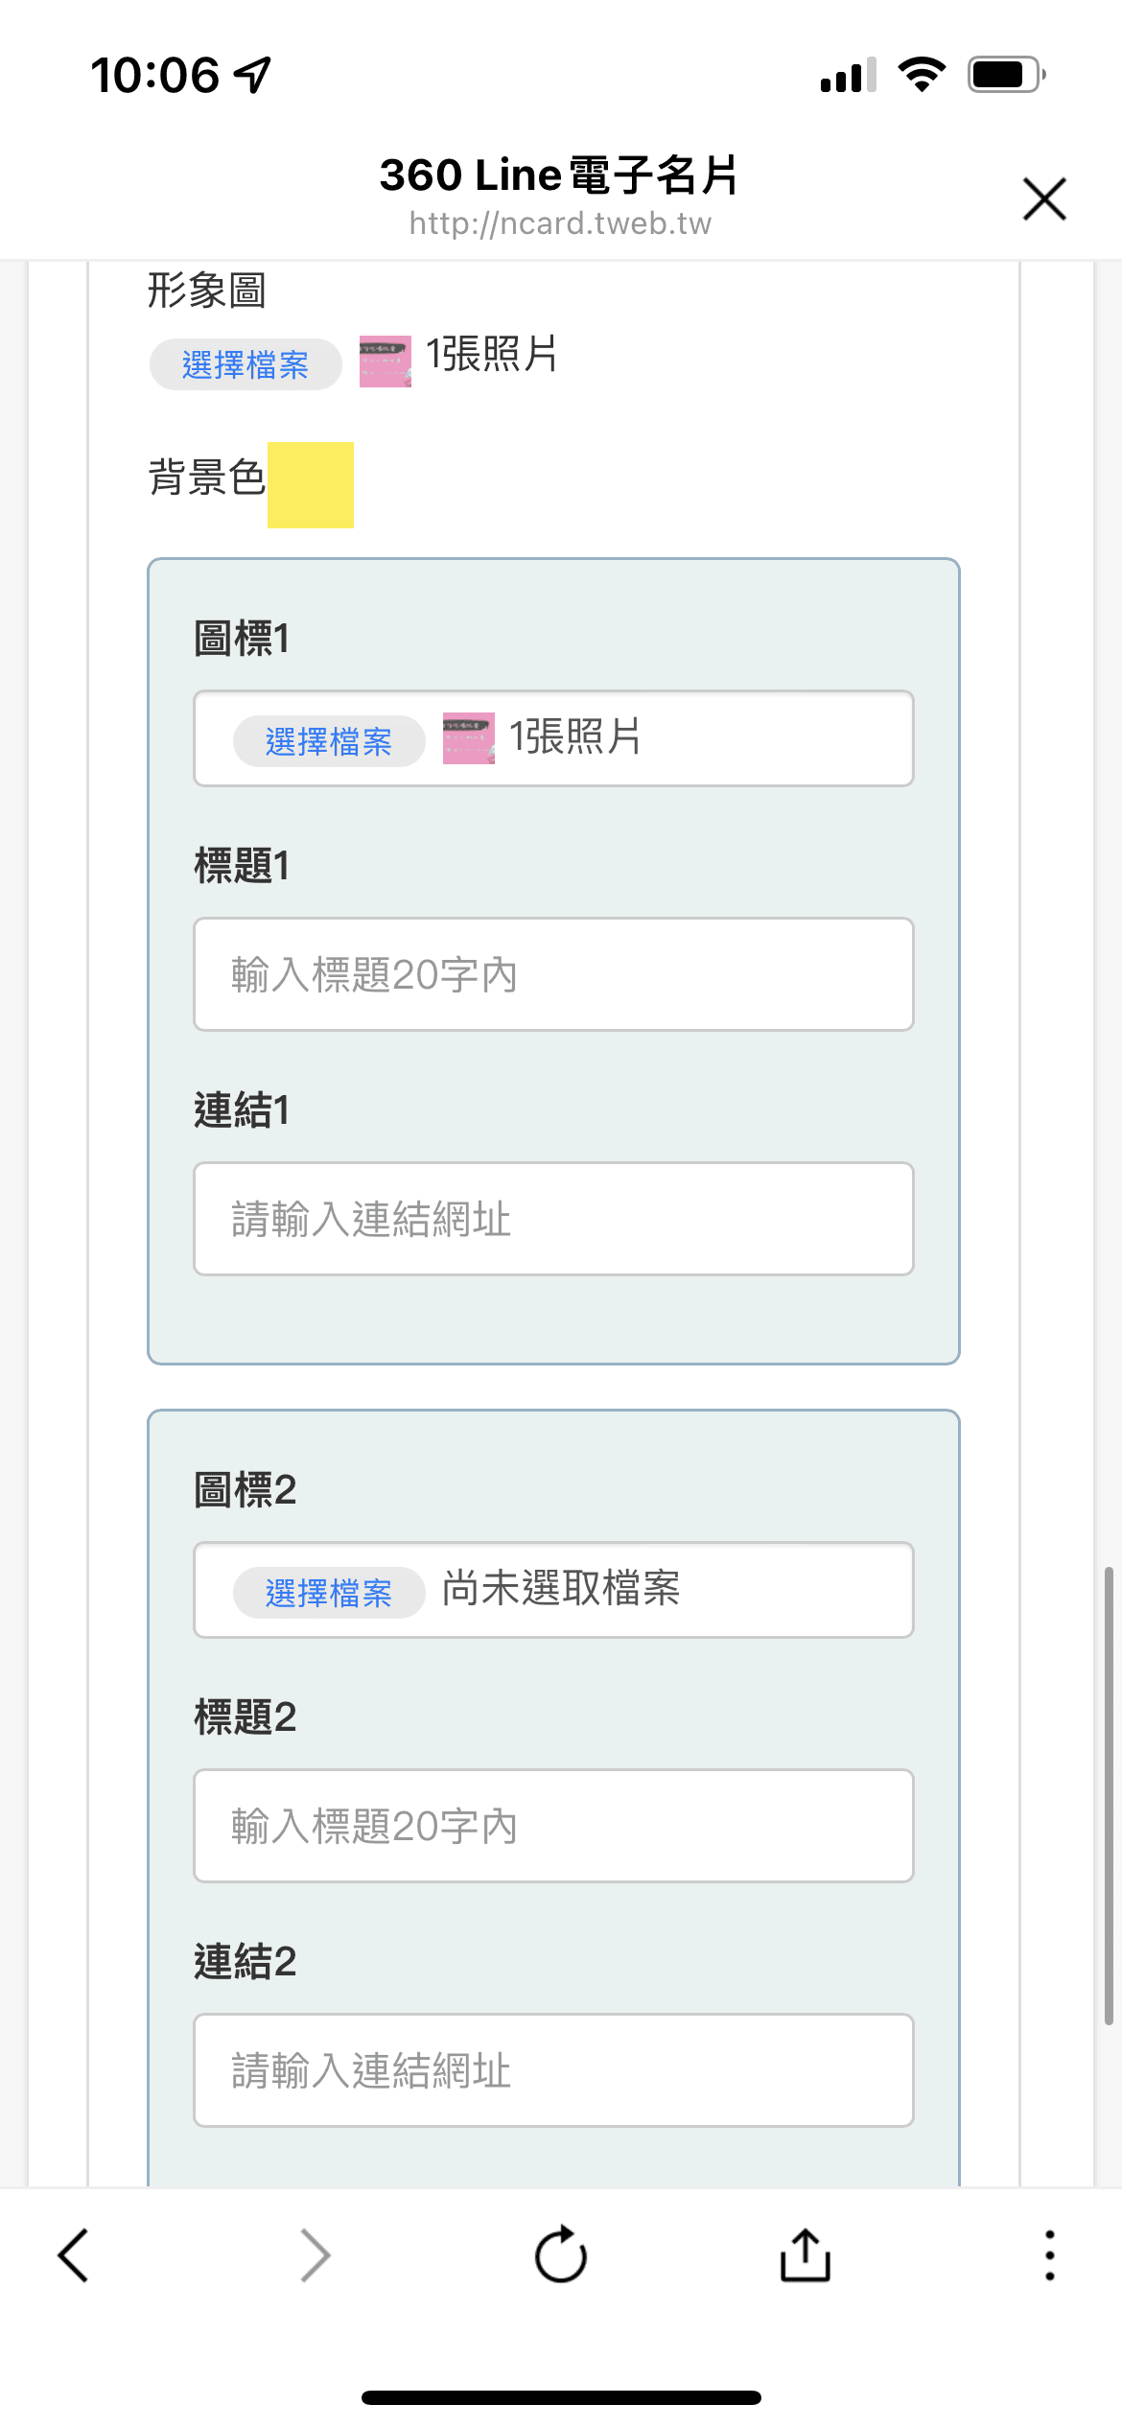The image size is (1122, 2428).
Task: Open the three-dot more options menu
Action: point(1049,2255)
